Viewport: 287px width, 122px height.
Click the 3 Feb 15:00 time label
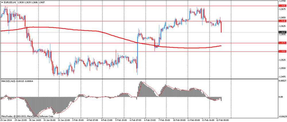(x=78, y=120)
